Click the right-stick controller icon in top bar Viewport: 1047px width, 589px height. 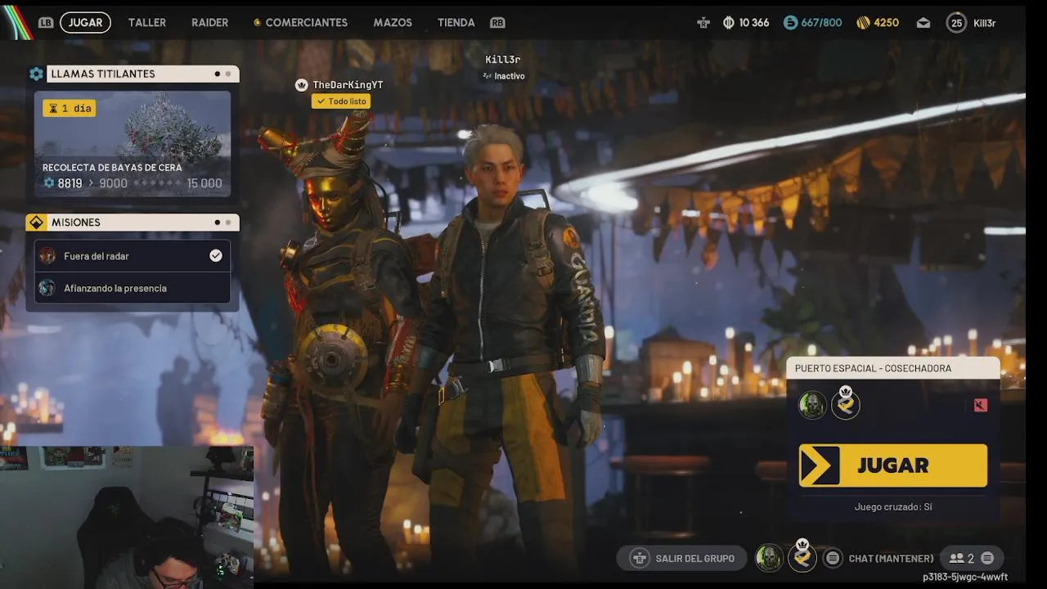[703, 23]
